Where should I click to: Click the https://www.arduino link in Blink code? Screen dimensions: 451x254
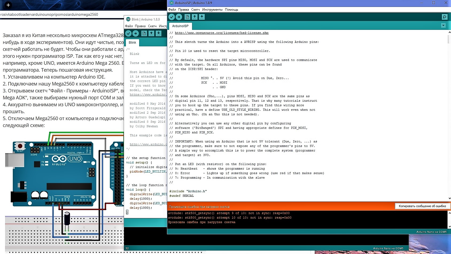(x=148, y=95)
